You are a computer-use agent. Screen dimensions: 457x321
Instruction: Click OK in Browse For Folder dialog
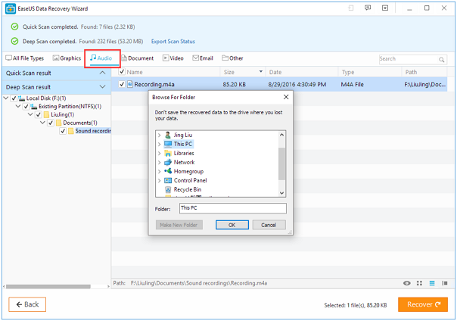click(x=232, y=225)
